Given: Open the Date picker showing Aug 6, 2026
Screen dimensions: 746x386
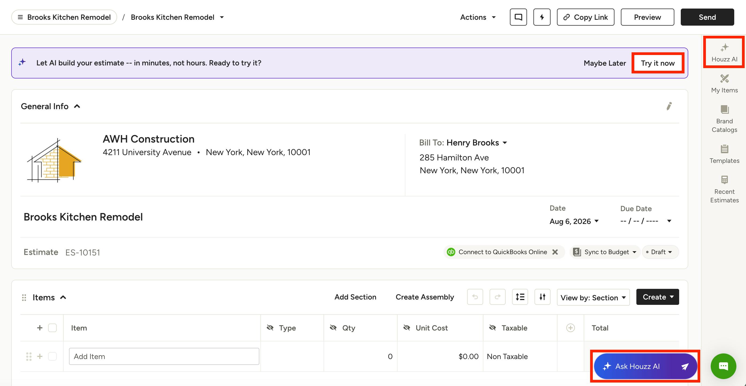Looking at the screenshot, I should (x=574, y=222).
